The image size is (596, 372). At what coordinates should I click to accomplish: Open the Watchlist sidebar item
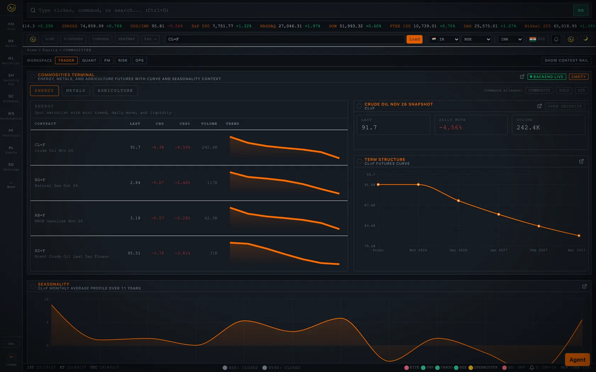point(11,60)
